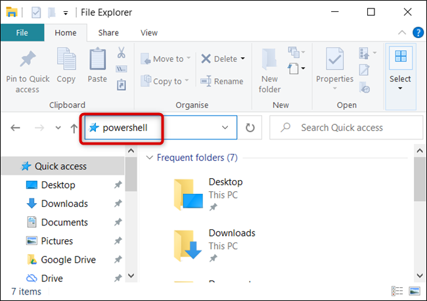
Task: Unpin Pictures using its sidebar pin icon
Action: (118, 241)
